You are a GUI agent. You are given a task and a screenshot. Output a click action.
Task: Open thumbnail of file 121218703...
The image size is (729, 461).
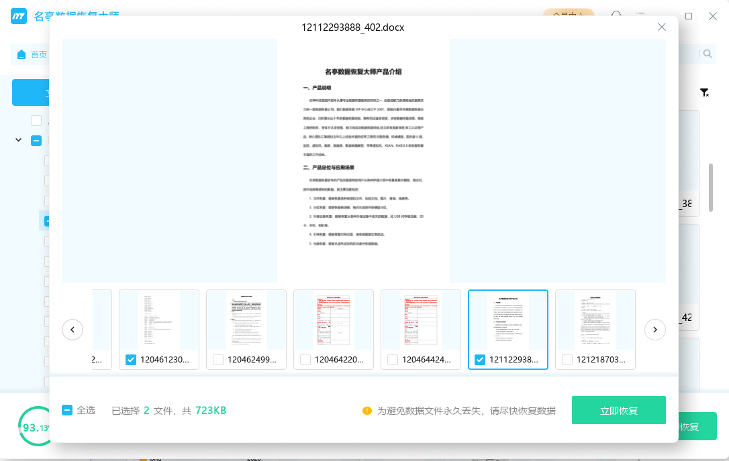click(x=595, y=321)
